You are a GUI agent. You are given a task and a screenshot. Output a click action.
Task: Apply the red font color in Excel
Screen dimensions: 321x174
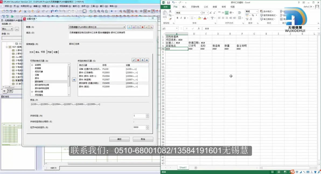tap(205, 18)
